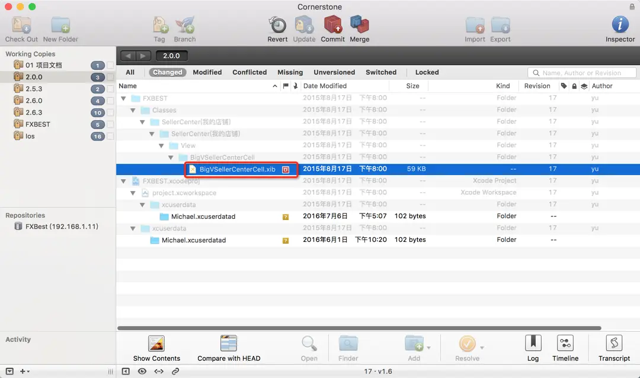Click the back navigation arrow
This screenshot has width=640, height=378.
(128, 56)
